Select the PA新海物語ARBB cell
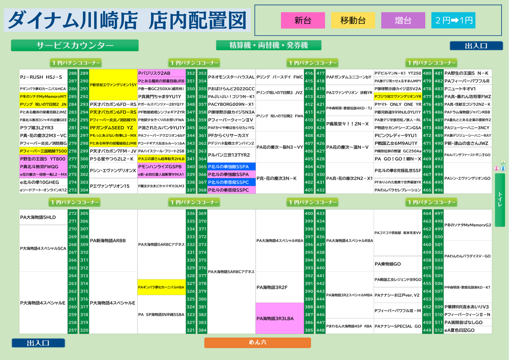 (x=113, y=241)
